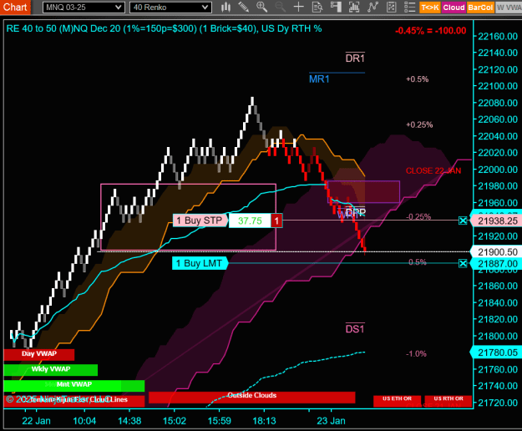Click the US RTH OR red label
522x431 pixels.
[449, 400]
